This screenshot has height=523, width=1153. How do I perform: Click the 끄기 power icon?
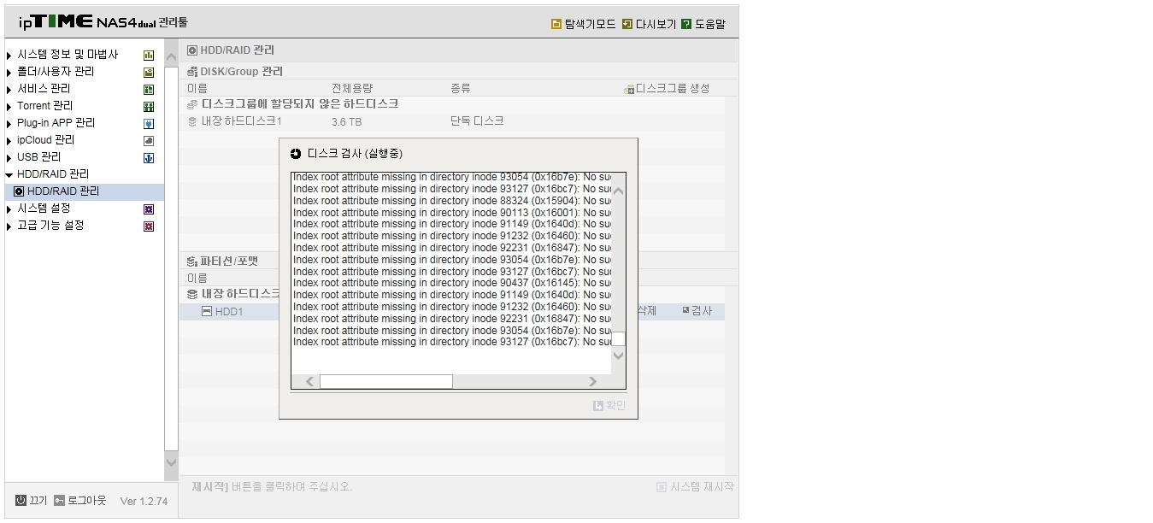click(x=21, y=500)
